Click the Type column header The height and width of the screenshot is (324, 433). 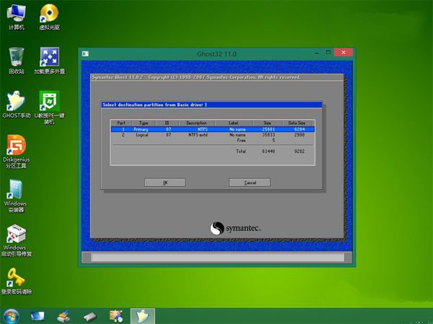pyautogui.click(x=144, y=123)
